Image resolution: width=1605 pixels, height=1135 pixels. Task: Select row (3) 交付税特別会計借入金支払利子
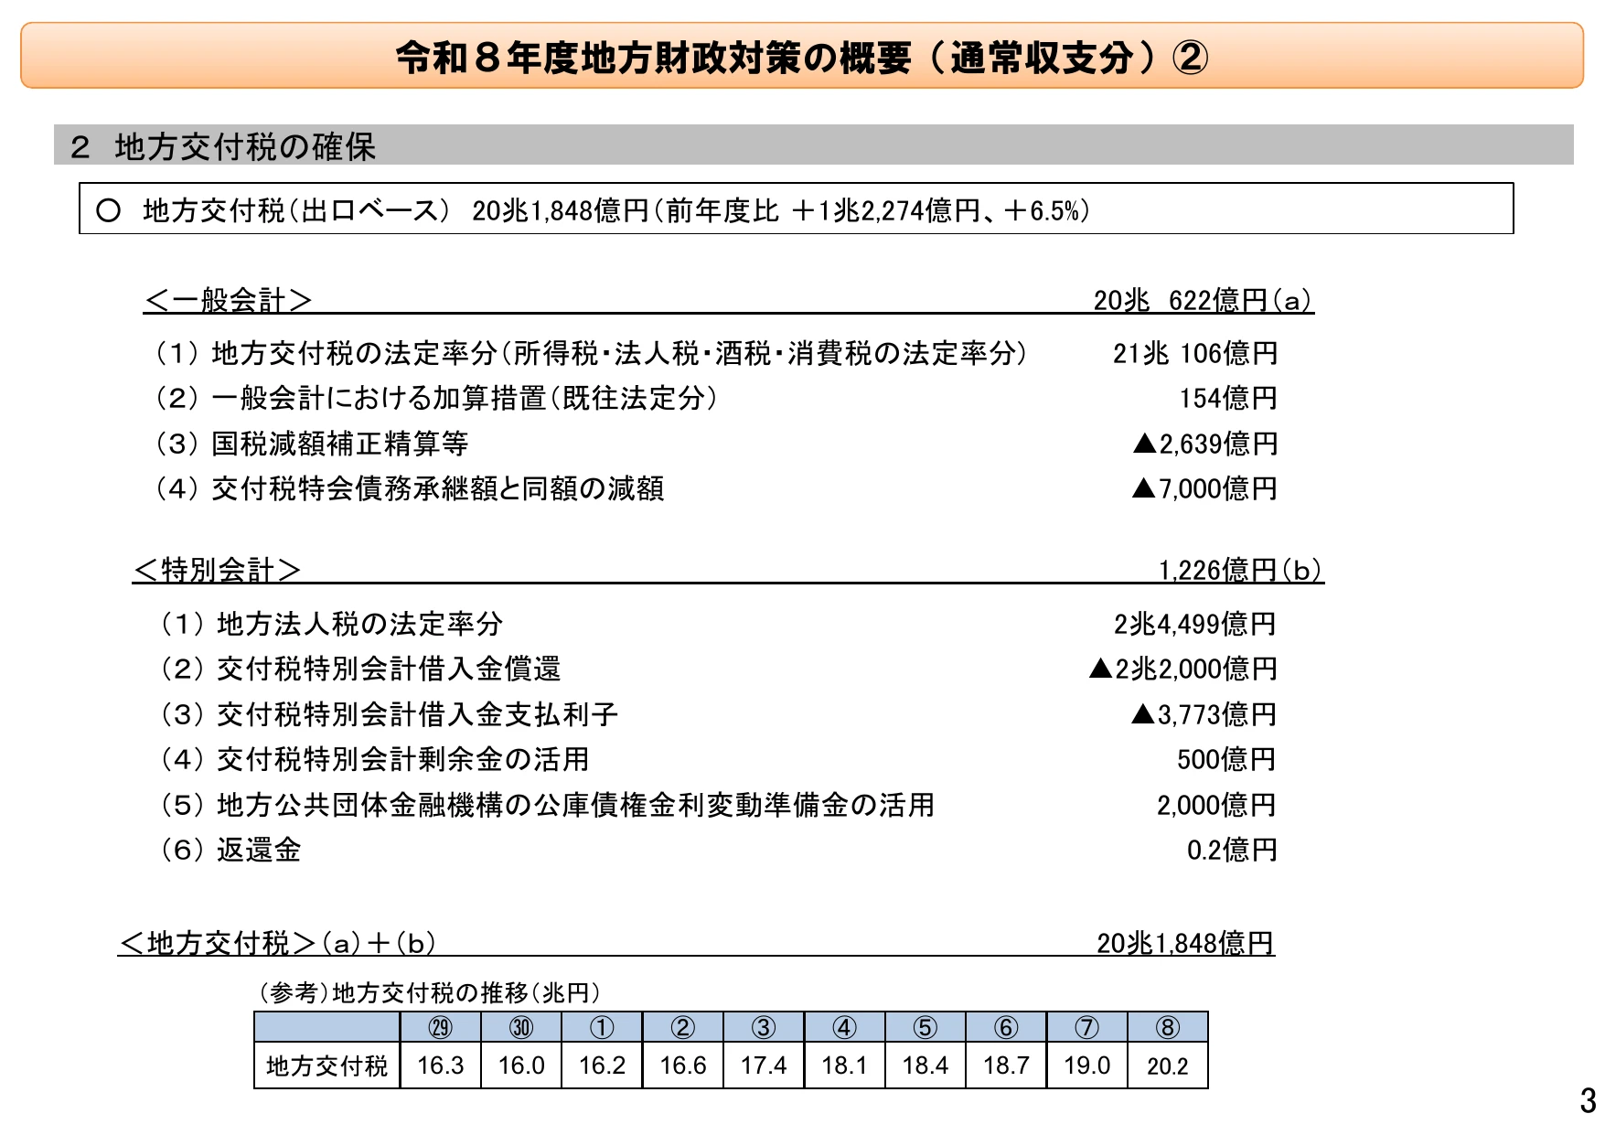coord(389,714)
